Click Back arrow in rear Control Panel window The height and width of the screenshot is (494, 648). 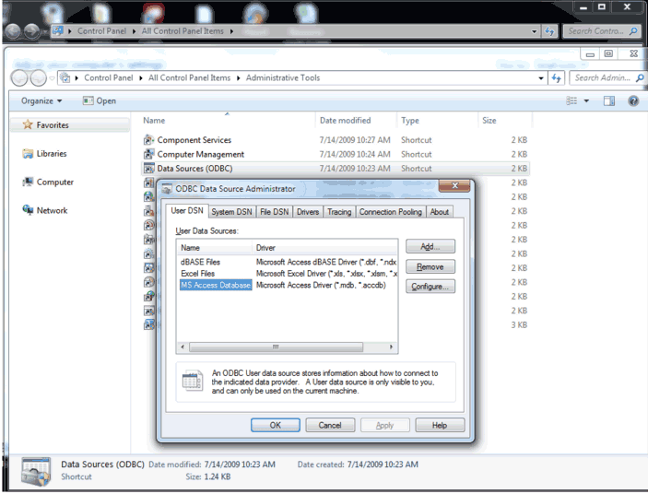pos(13,31)
